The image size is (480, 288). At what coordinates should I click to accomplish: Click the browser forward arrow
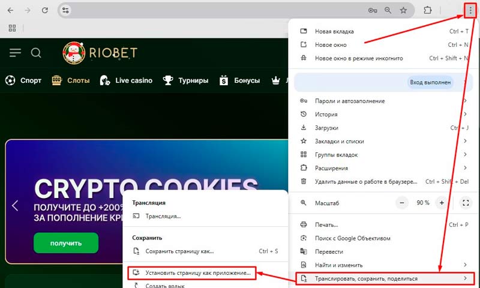pyautogui.click(x=28, y=10)
